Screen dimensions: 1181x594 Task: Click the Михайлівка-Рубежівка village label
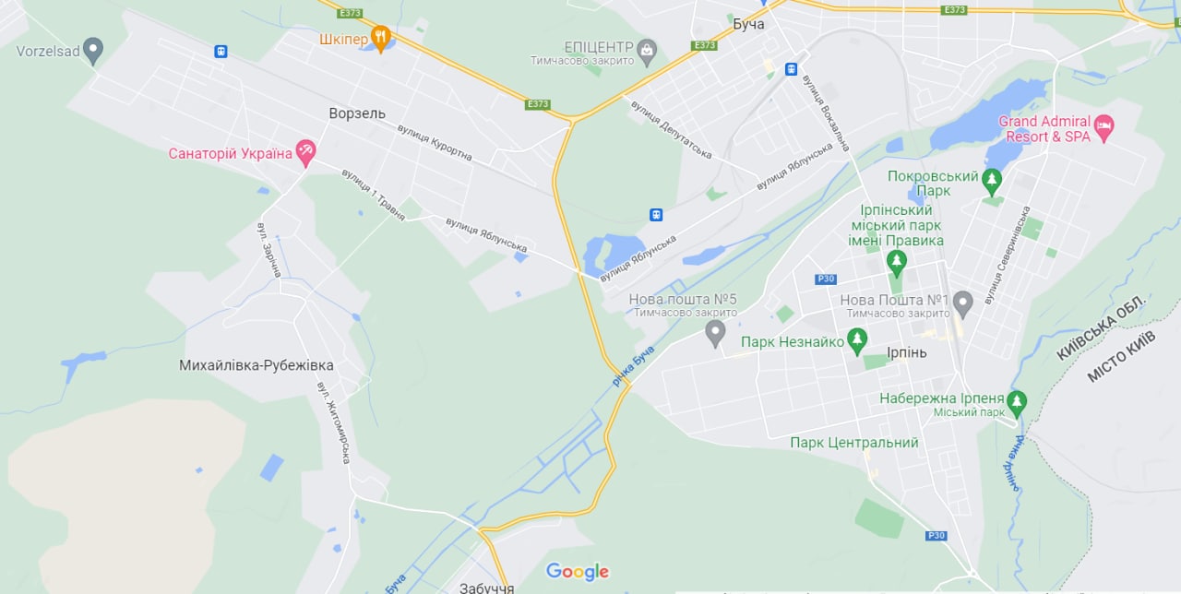[256, 365]
